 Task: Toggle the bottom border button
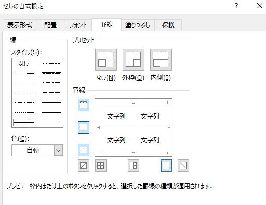tap(84, 150)
